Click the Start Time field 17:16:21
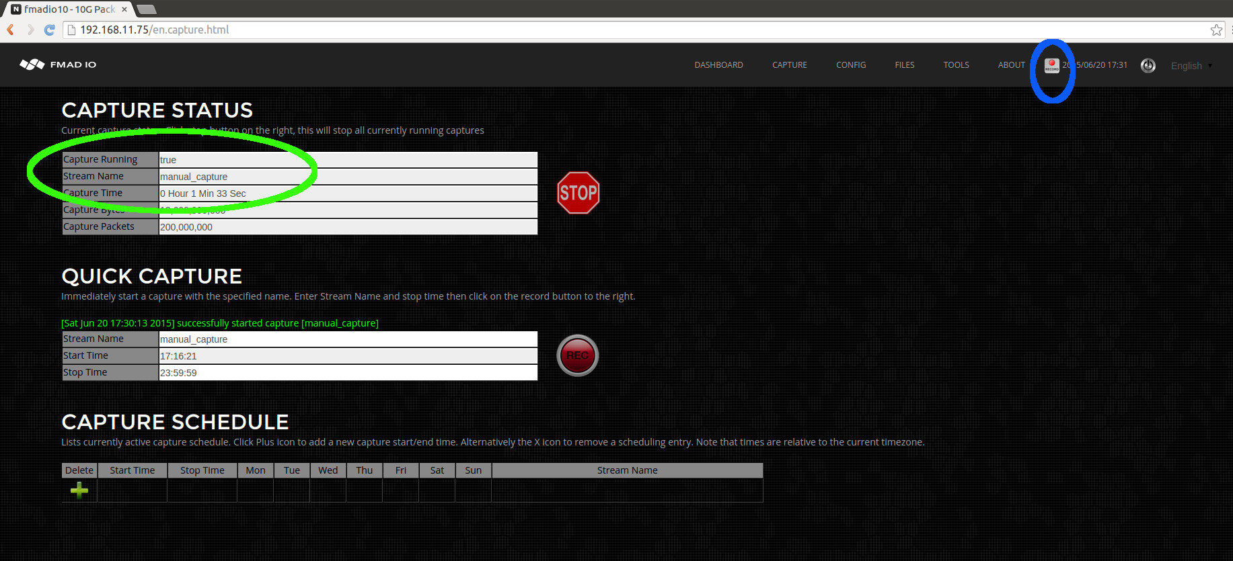The width and height of the screenshot is (1233, 561). click(x=347, y=356)
